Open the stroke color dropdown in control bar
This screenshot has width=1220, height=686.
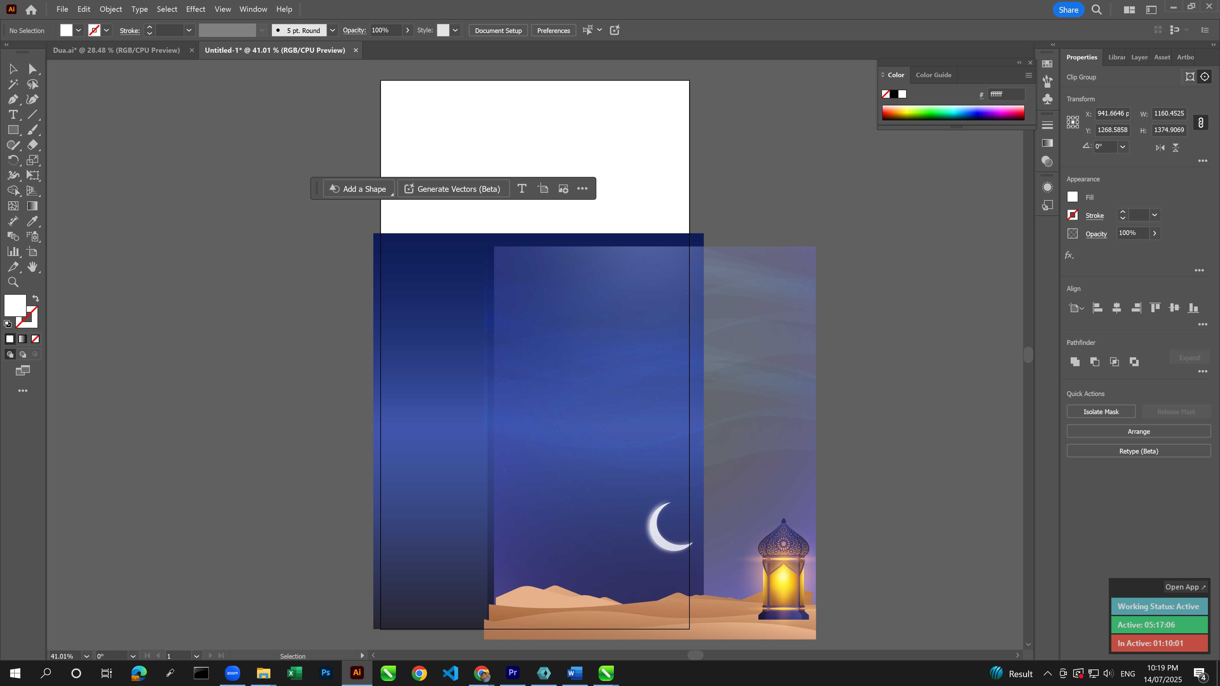point(106,30)
